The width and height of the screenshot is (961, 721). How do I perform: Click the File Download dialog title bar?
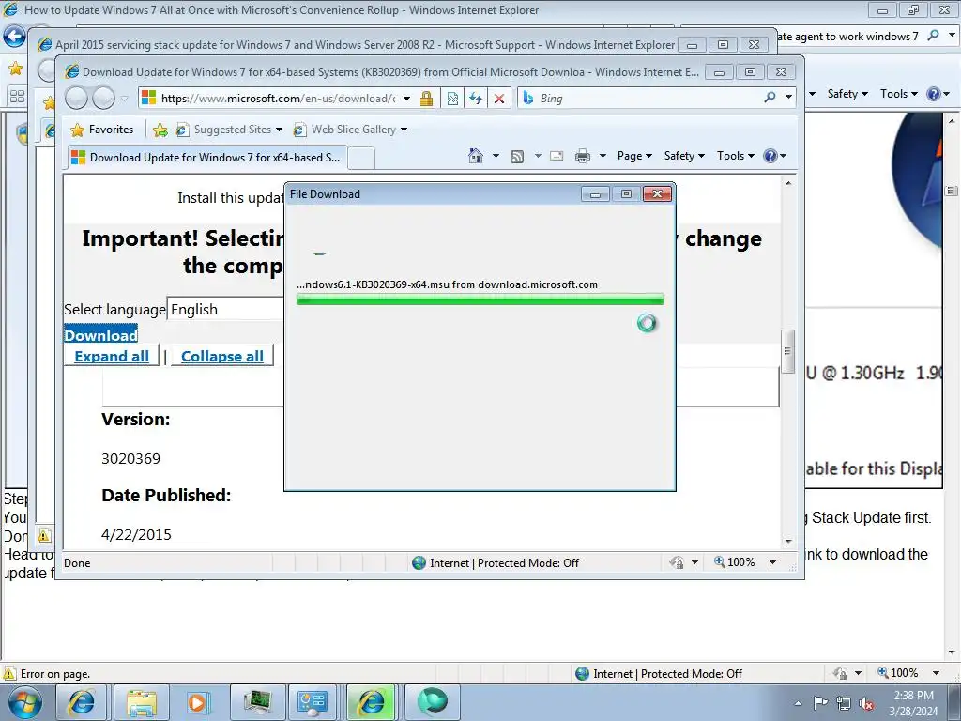pyautogui.click(x=432, y=194)
